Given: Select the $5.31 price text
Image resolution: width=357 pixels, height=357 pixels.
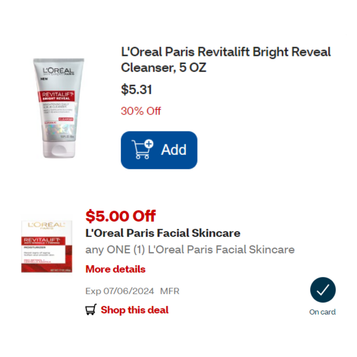Looking at the screenshot, I should 136,90.
